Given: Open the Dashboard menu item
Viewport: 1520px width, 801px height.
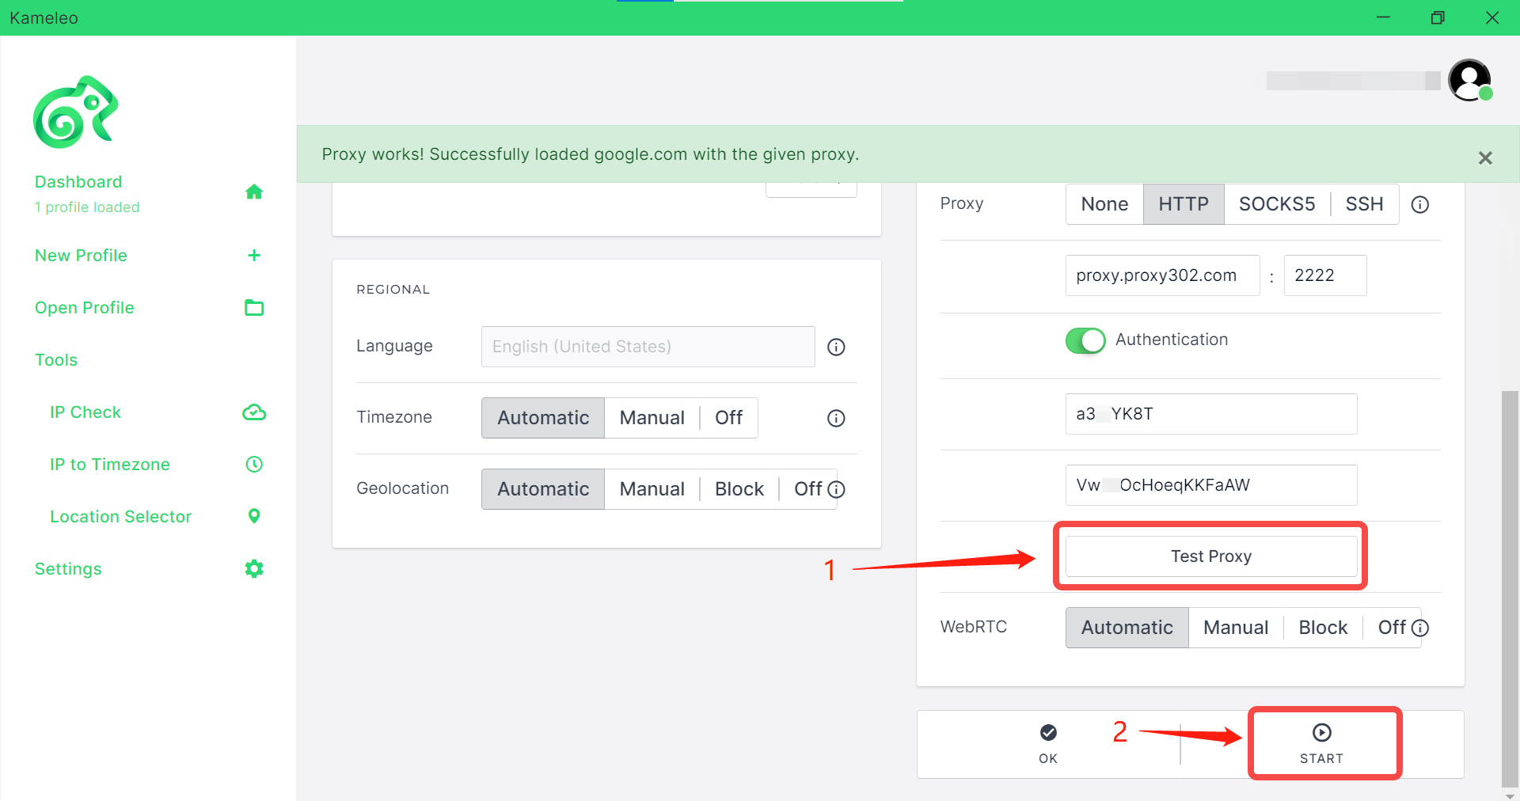Looking at the screenshot, I should pos(78,182).
